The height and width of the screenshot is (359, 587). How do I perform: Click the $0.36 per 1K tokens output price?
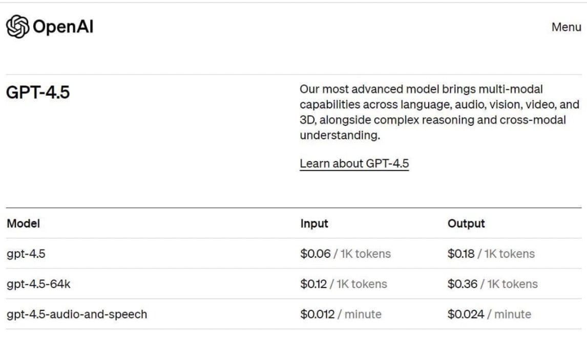pyautogui.click(x=492, y=284)
